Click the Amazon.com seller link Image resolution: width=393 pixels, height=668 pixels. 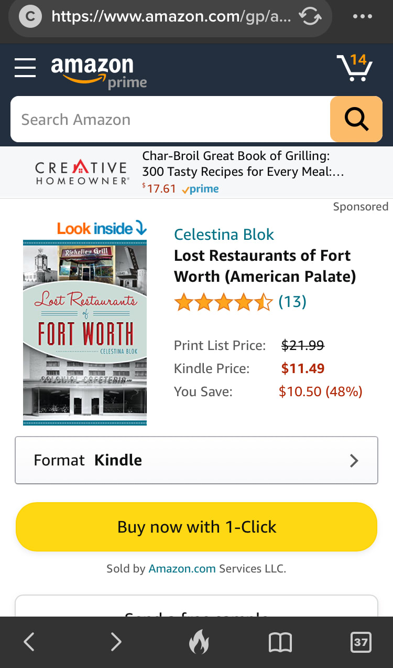[x=182, y=569]
